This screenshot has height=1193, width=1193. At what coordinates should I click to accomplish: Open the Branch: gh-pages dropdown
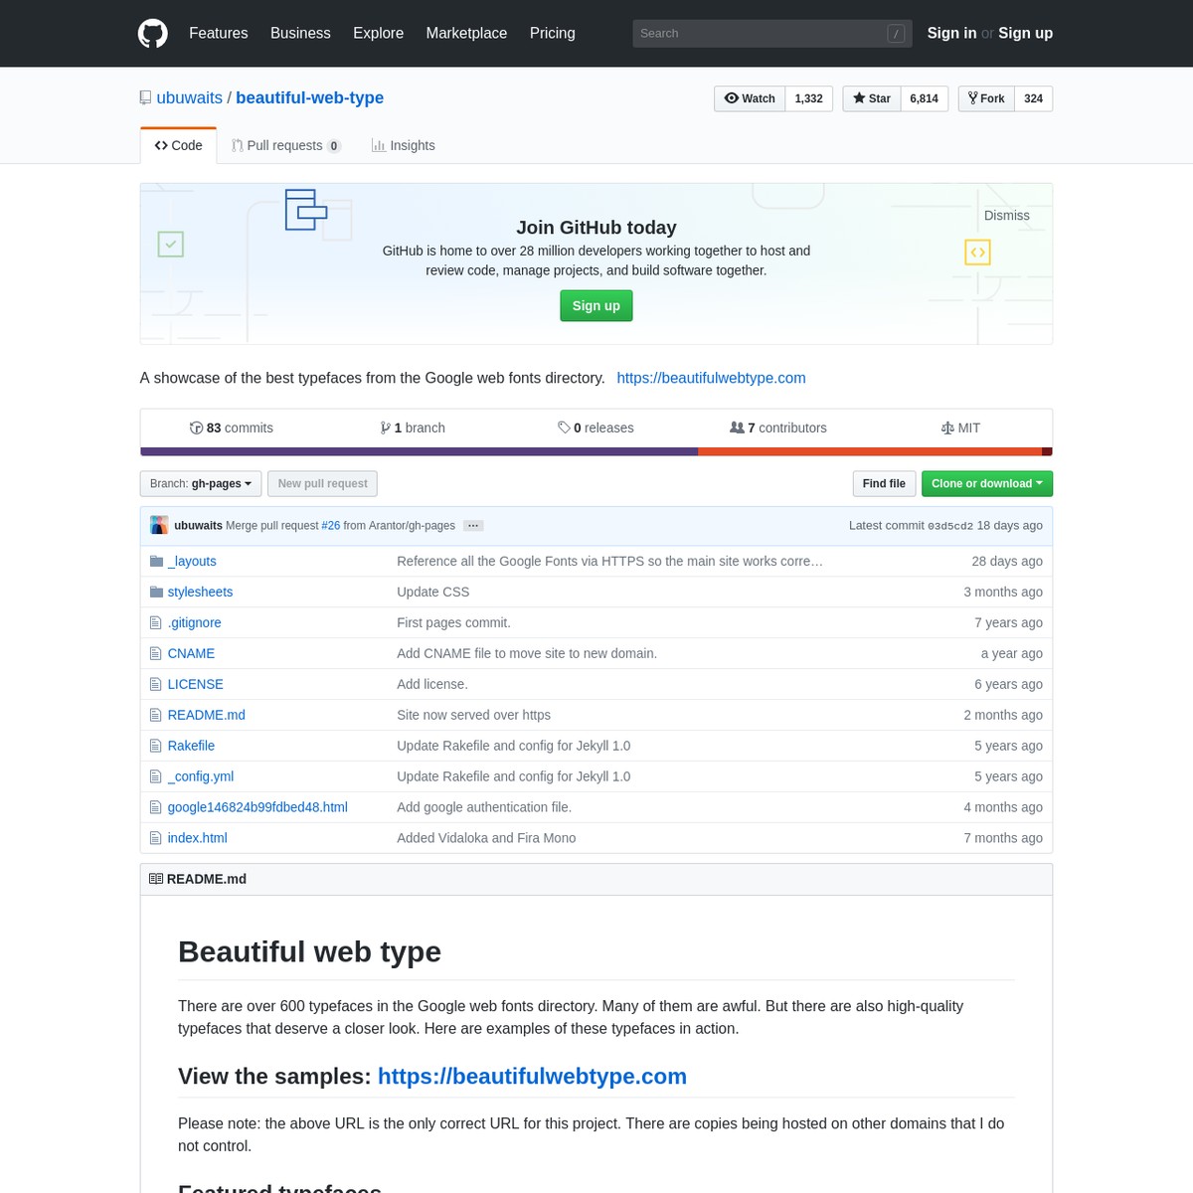pyautogui.click(x=201, y=484)
